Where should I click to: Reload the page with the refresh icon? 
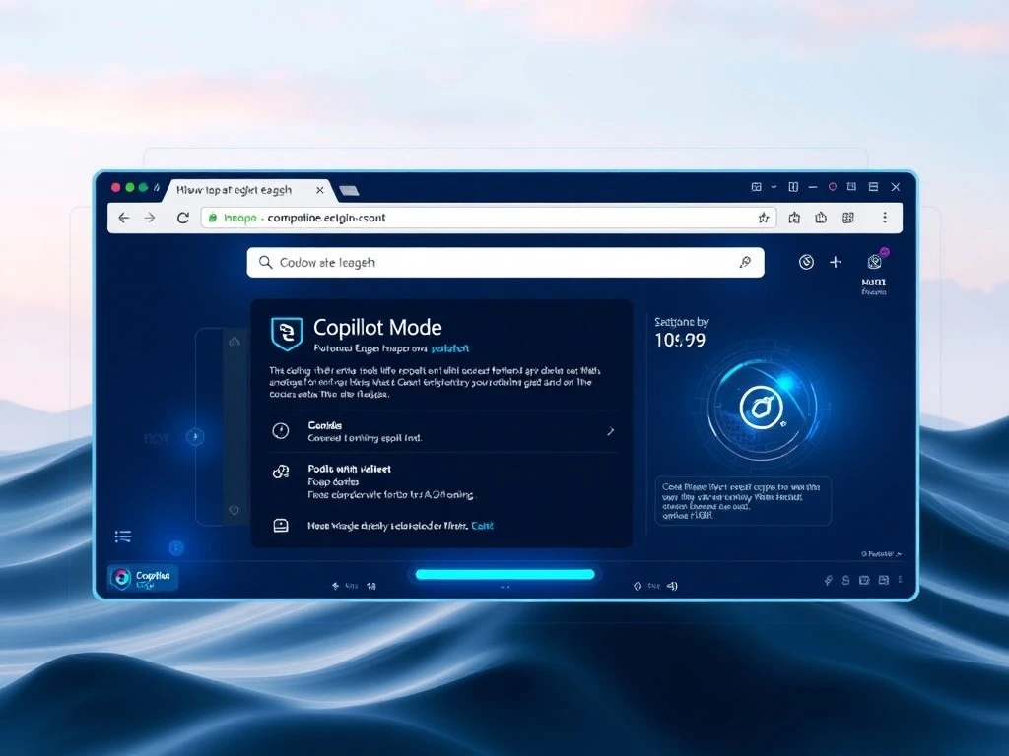coord(182,218)
